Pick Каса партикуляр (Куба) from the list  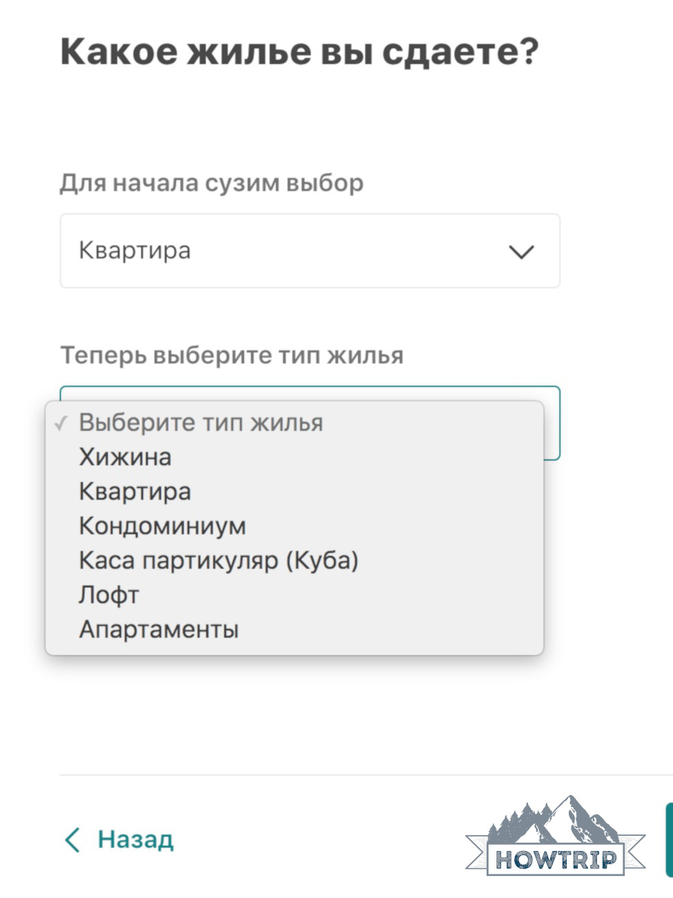coord(219,560)
